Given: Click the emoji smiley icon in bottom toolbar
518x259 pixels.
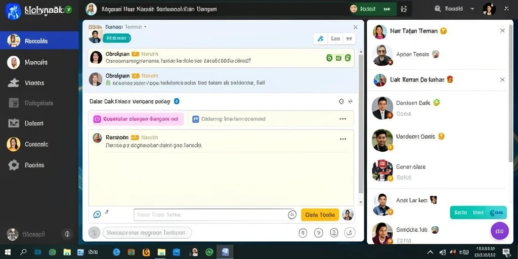Looking at the screenshot, I should pos(334,233).
